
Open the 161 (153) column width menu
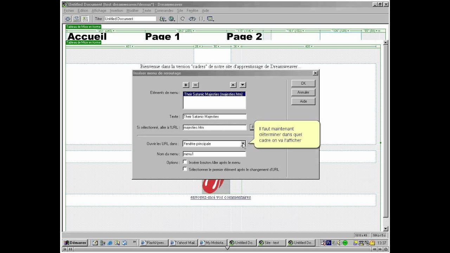coord(295,31)
